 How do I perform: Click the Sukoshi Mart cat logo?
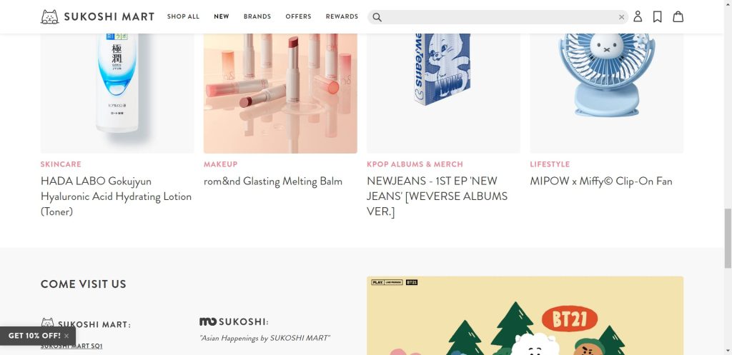49,17
